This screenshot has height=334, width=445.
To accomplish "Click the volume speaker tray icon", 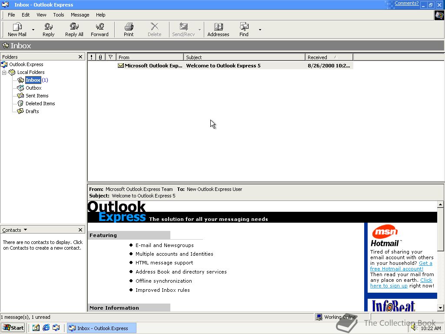I will tap(414, 328).
